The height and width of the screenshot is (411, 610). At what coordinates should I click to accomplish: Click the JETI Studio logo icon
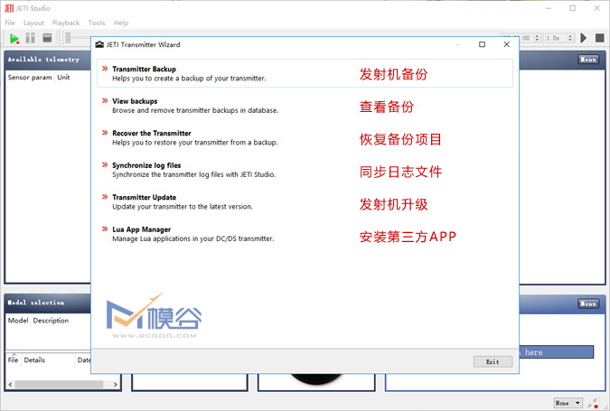tap(9, 8)
